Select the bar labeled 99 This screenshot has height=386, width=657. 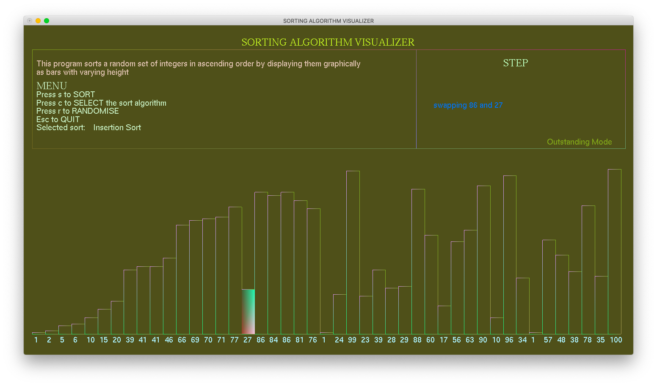353,252
